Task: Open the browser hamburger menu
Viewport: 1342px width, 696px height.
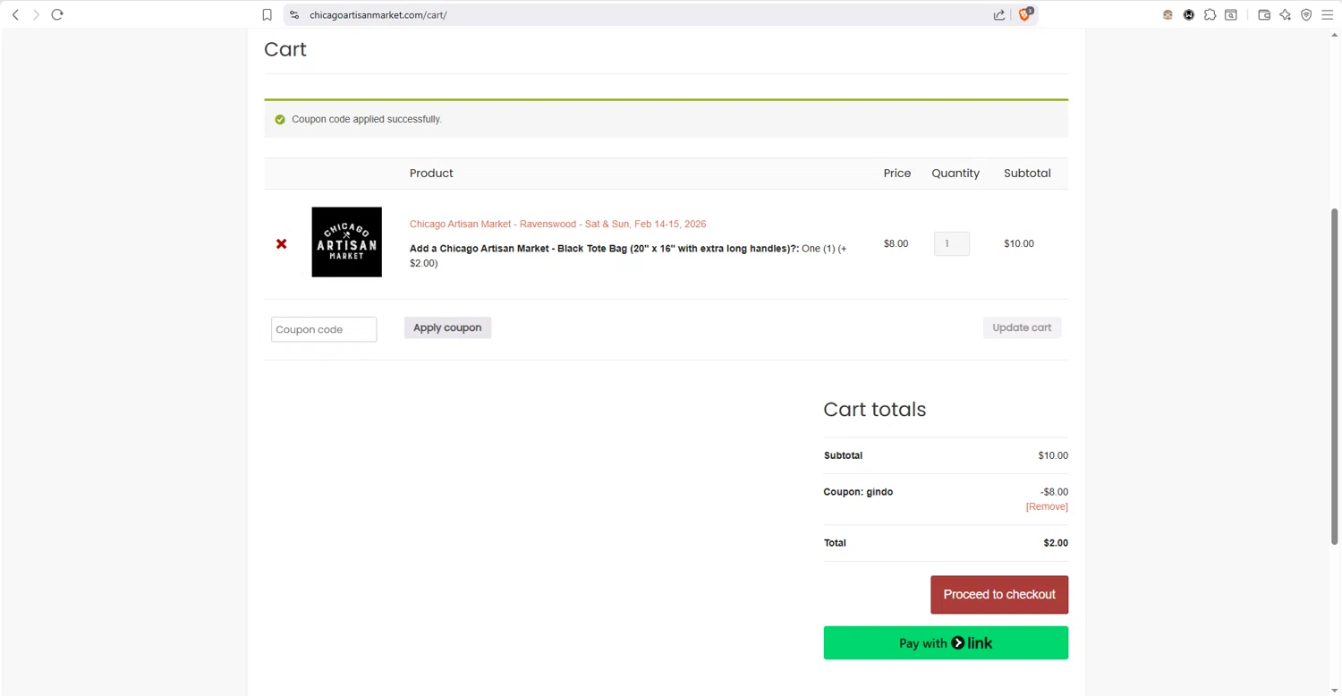Action: (x=1327, y=14)
